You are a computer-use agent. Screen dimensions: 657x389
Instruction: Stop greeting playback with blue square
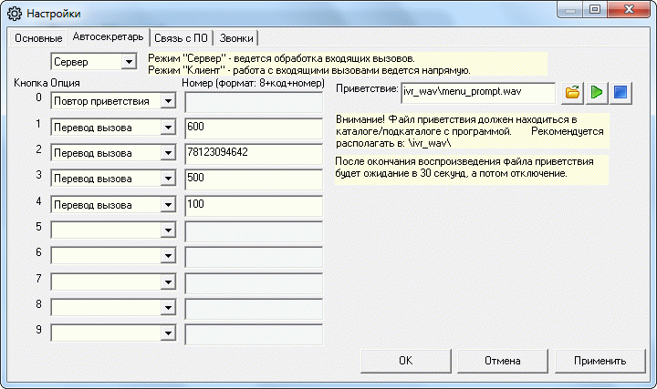(620, 92)
